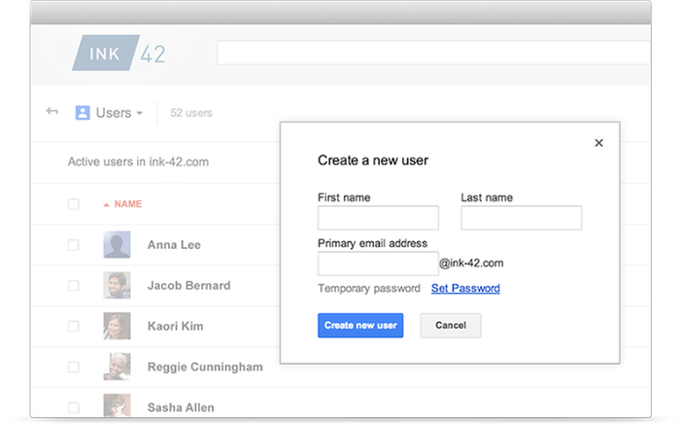Image resolution: width=680 pixels, height=425 pixels.
Task: Select the Primary email address field
Action: pyautogui.click(x=378, y=264)
